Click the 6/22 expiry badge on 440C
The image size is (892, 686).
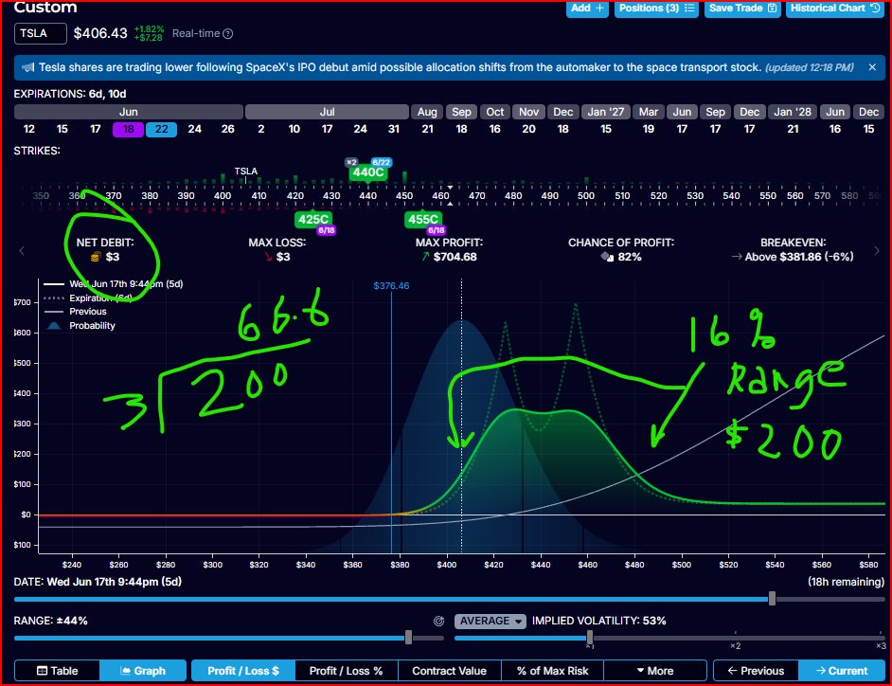coord(382,162)
